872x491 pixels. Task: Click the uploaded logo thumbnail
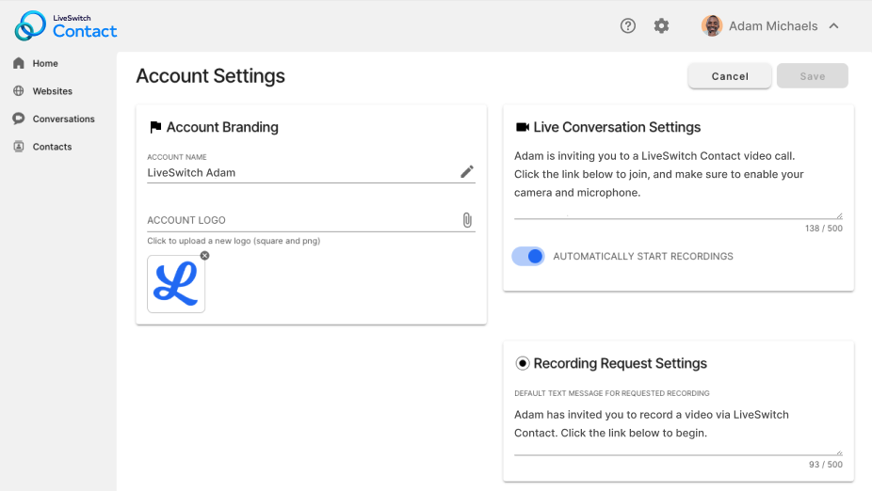(x=176, y=284)
